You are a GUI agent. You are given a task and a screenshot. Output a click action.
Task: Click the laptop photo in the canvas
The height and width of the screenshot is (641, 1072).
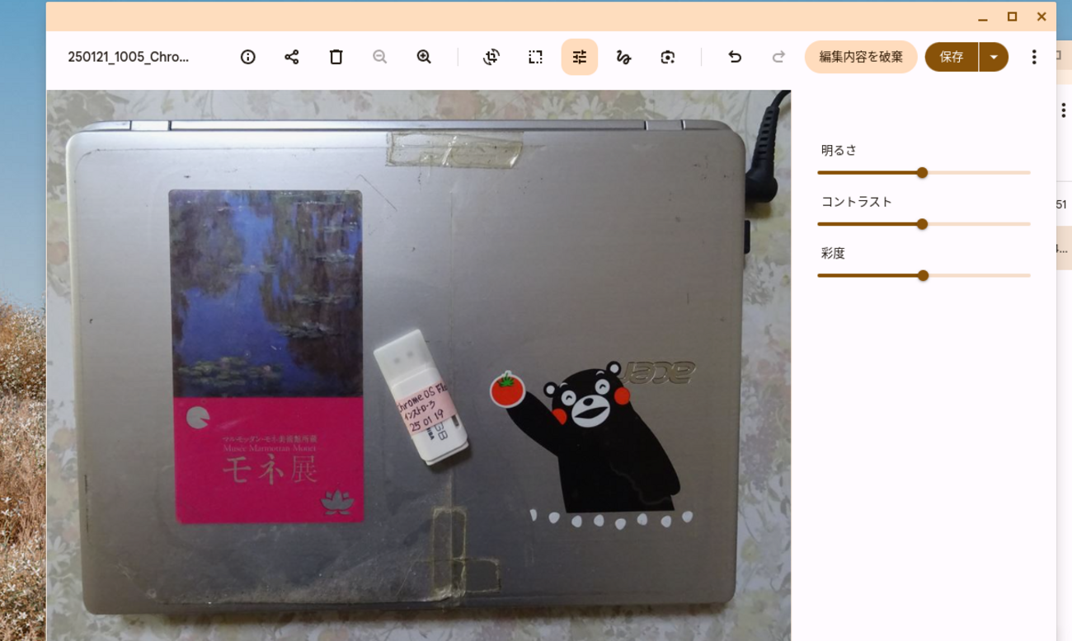(419, 365)
